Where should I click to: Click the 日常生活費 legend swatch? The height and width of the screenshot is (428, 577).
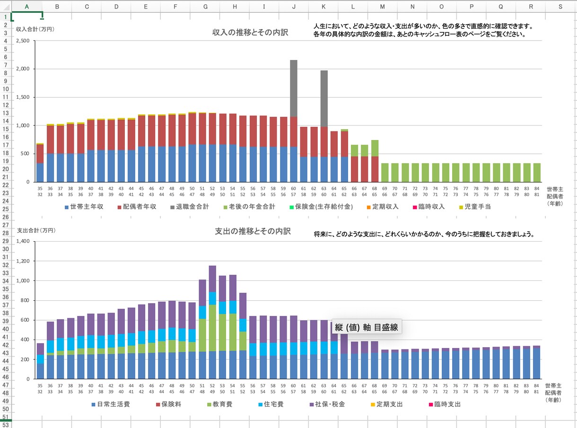point(94,404)
